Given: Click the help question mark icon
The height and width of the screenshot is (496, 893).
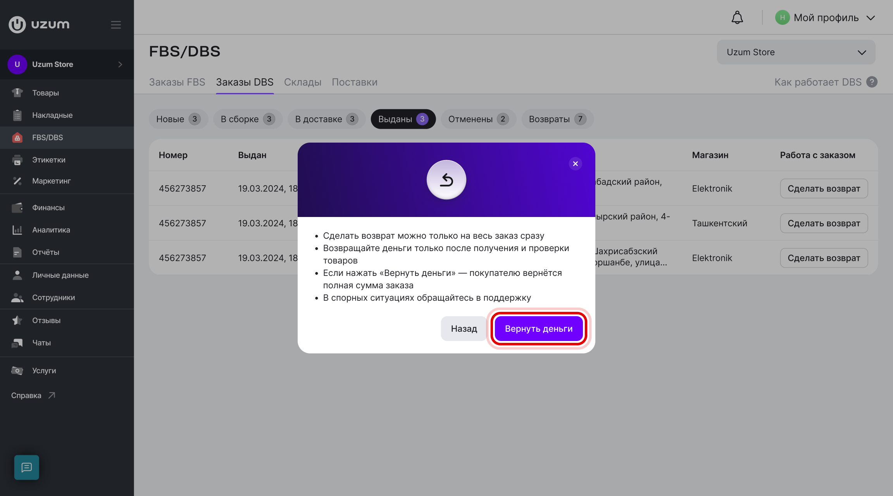Looking at the screenshot, I should [x=872, y=82].
